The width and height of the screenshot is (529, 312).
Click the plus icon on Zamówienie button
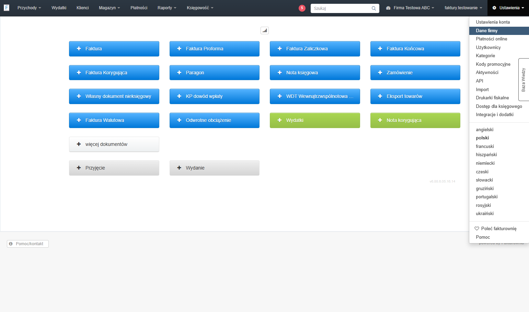tap(380, 73)
